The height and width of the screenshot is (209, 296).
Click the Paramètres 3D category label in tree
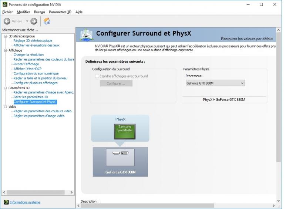tap(19, 88)
